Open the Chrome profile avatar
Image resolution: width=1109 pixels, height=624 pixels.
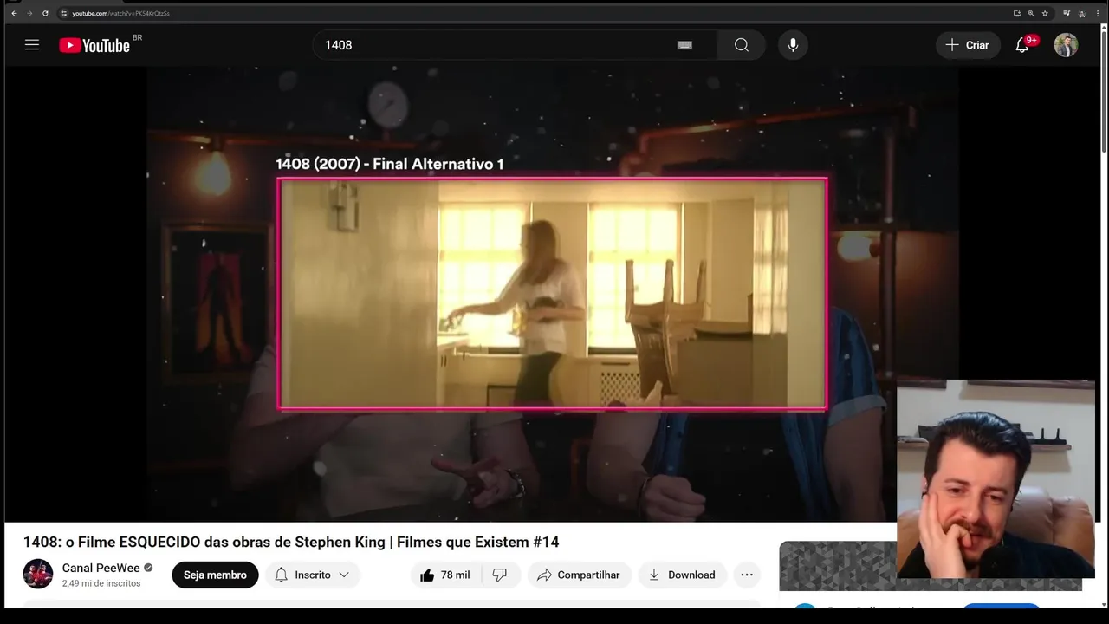1081,13
